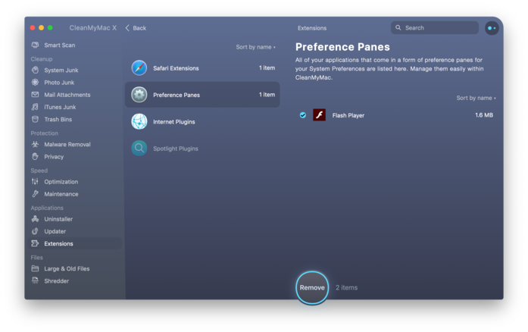Screen dimensions: 528x332
Task: Open the Shredder module
Action: coord(57,280)
